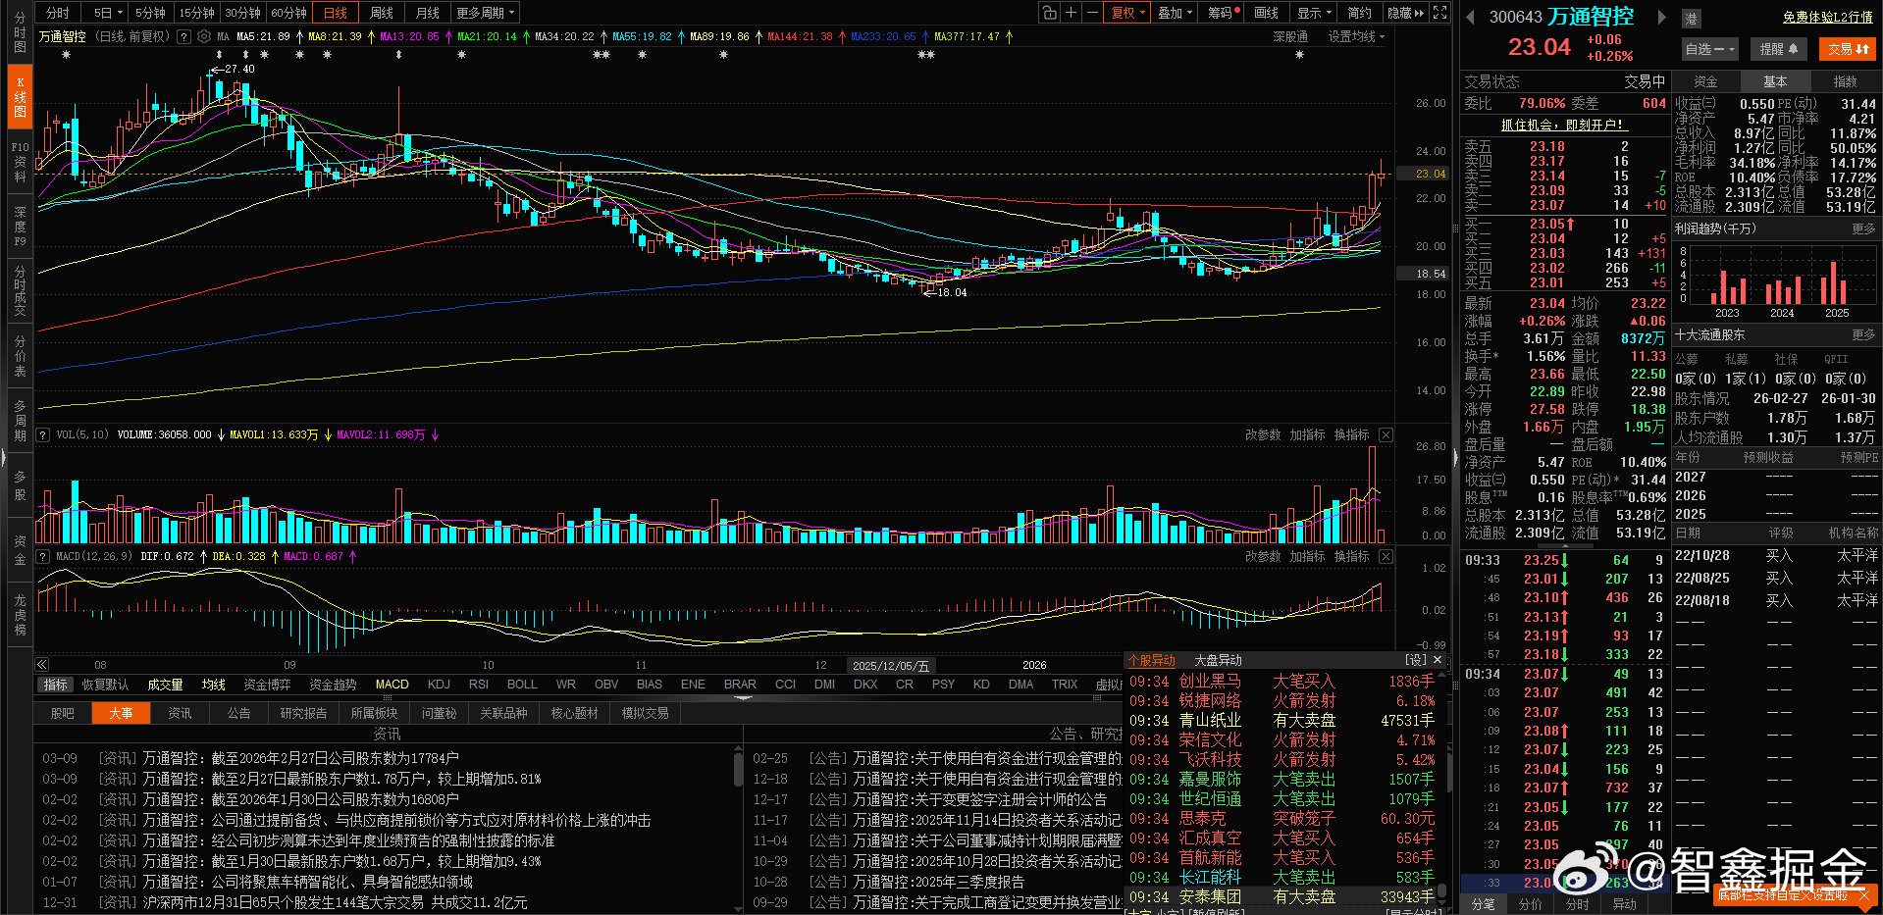Open 5日 period dropdown
This screenshot has height=915, width=1883.
click(x=108, y=13)
